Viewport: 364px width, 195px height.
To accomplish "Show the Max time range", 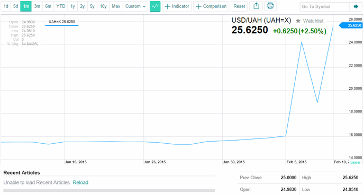I will click(x=116, y=6).
